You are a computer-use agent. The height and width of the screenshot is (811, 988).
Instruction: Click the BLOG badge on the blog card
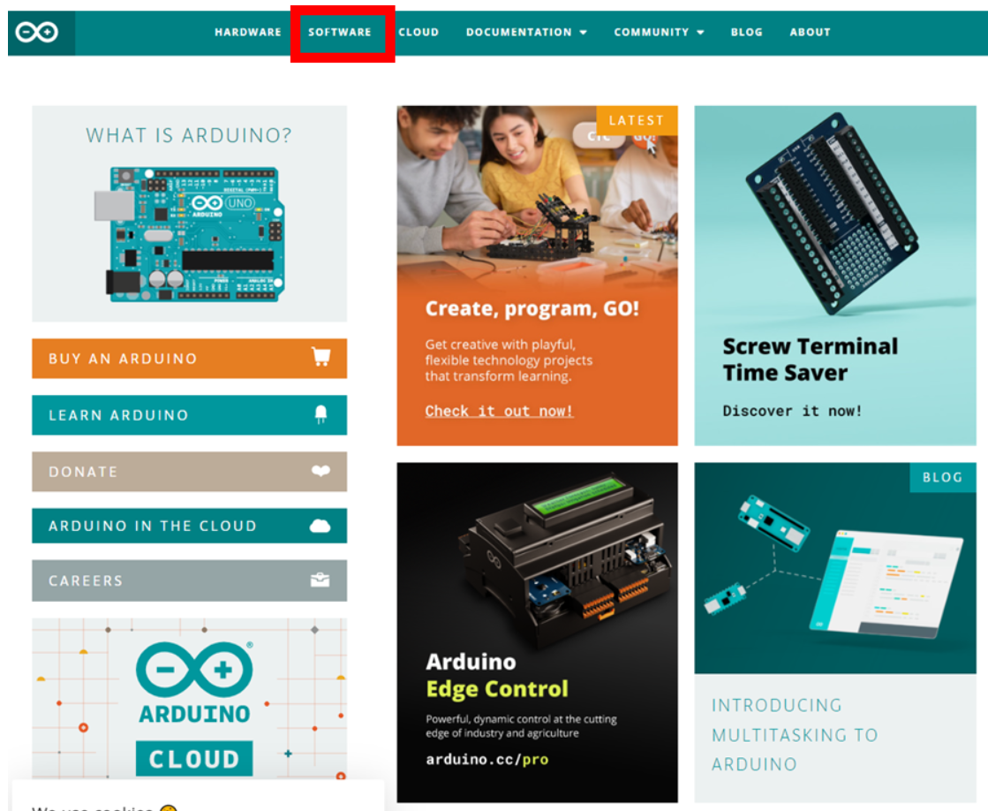943,477
